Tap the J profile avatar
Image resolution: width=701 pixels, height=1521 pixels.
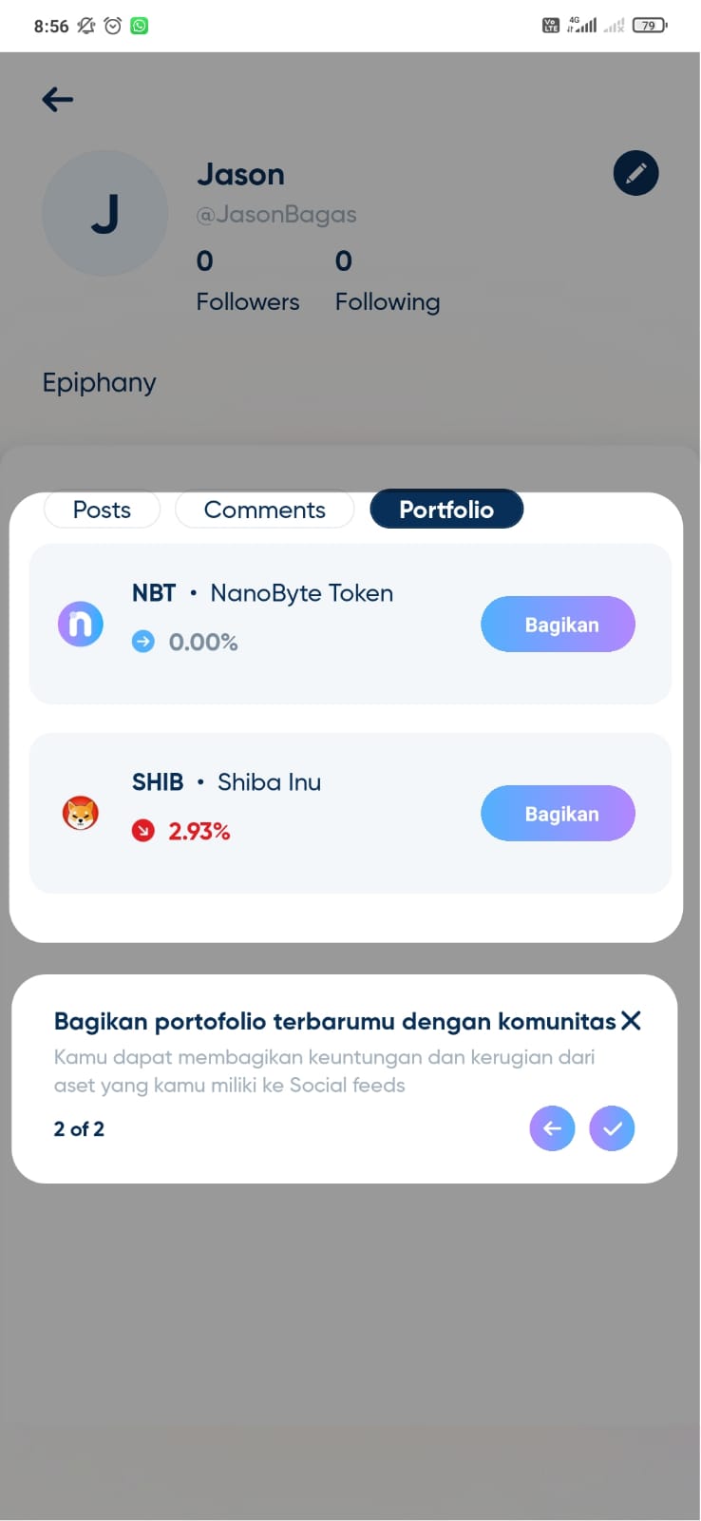click(x=104, y=213)
